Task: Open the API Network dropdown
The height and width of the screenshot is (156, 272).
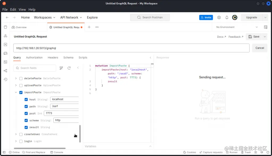Action: pyautogui.click(x=71, y=17)
